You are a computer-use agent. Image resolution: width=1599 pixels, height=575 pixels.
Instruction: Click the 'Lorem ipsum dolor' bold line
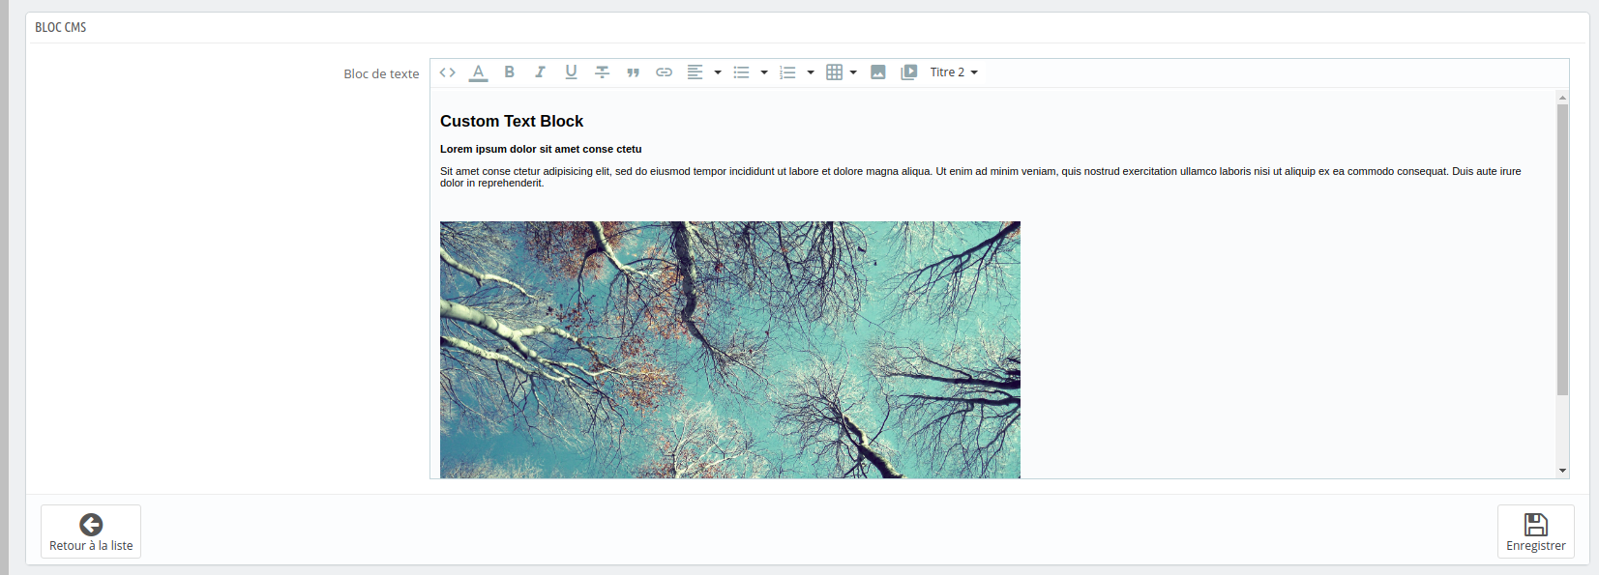click(541, 149)
